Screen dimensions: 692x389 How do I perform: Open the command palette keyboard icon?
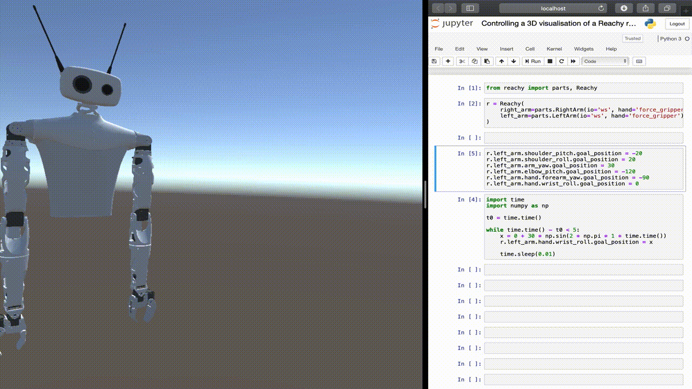pos(639,61)
